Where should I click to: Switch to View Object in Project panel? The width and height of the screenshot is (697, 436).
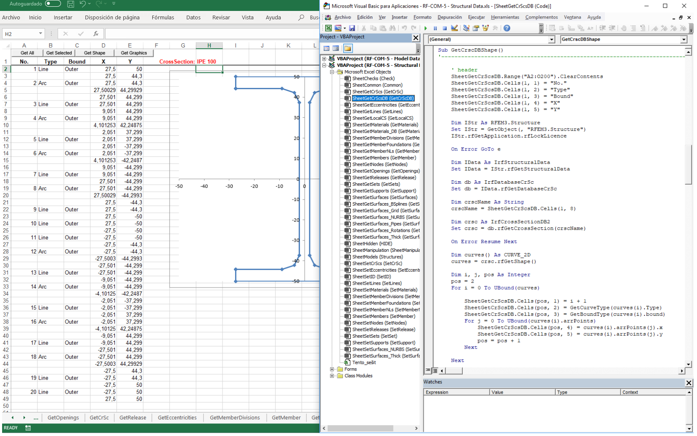(x=336, y=48)
